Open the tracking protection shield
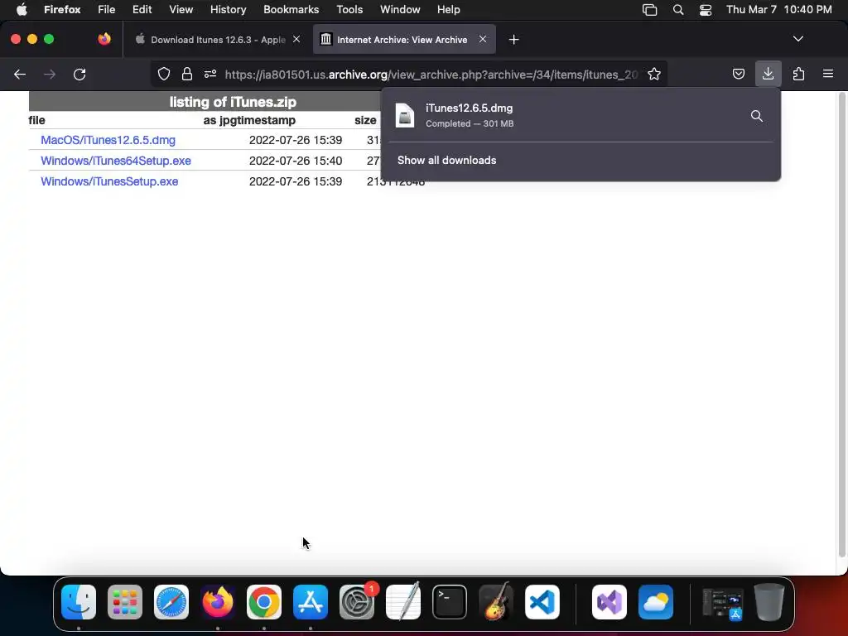This screenshot has width=848, height=636. click(164, 74)
